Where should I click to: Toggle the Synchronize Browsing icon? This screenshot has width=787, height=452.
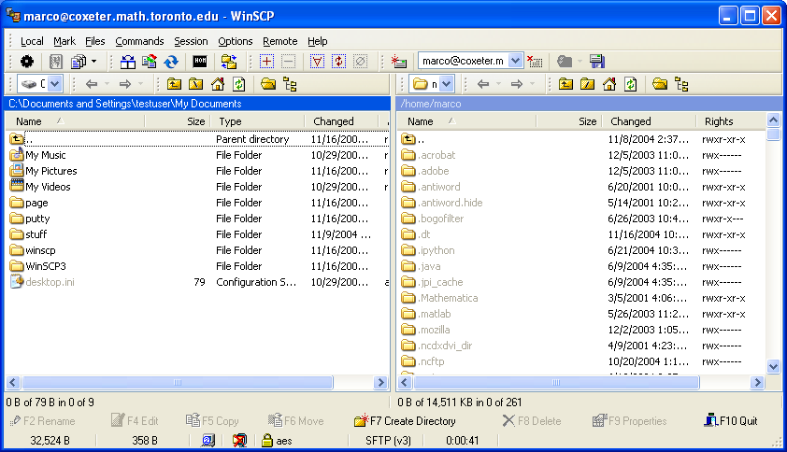click(x=229, y=62)
